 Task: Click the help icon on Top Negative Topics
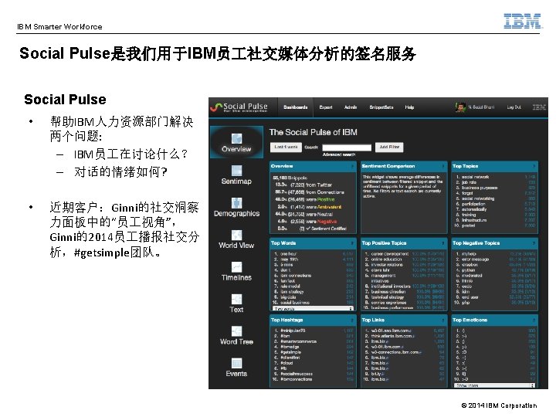click(534, 243)
